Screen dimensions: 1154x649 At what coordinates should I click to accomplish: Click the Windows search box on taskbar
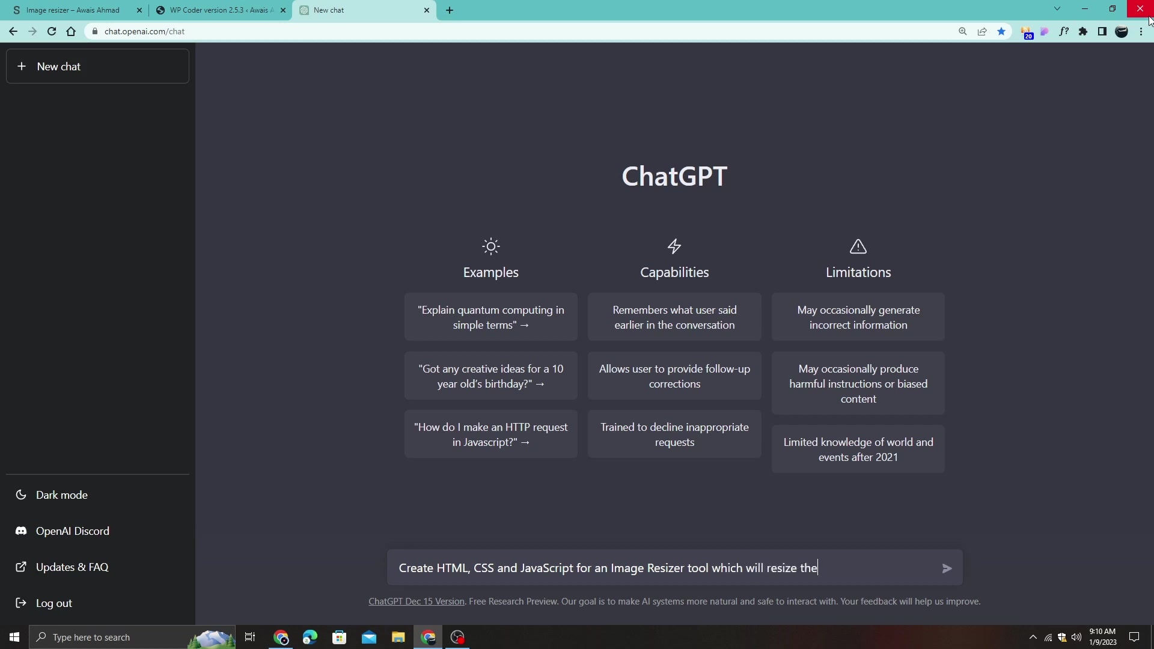[x=132, y=637]
